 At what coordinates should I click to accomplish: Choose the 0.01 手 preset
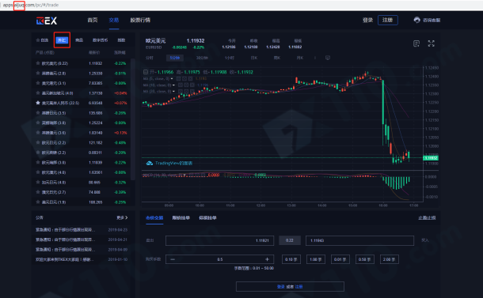(340, 259)
